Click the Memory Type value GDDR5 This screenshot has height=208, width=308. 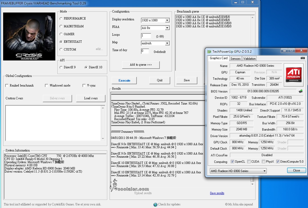pos(241,123)
